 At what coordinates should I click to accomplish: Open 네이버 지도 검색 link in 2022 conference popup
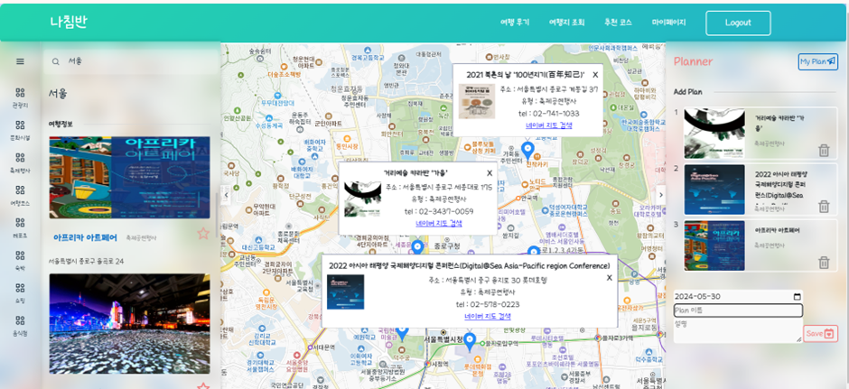tap(488, 317)
